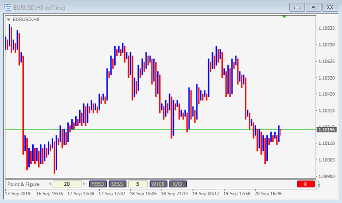Minimize the EURUSD chart window

click(297, 7)
